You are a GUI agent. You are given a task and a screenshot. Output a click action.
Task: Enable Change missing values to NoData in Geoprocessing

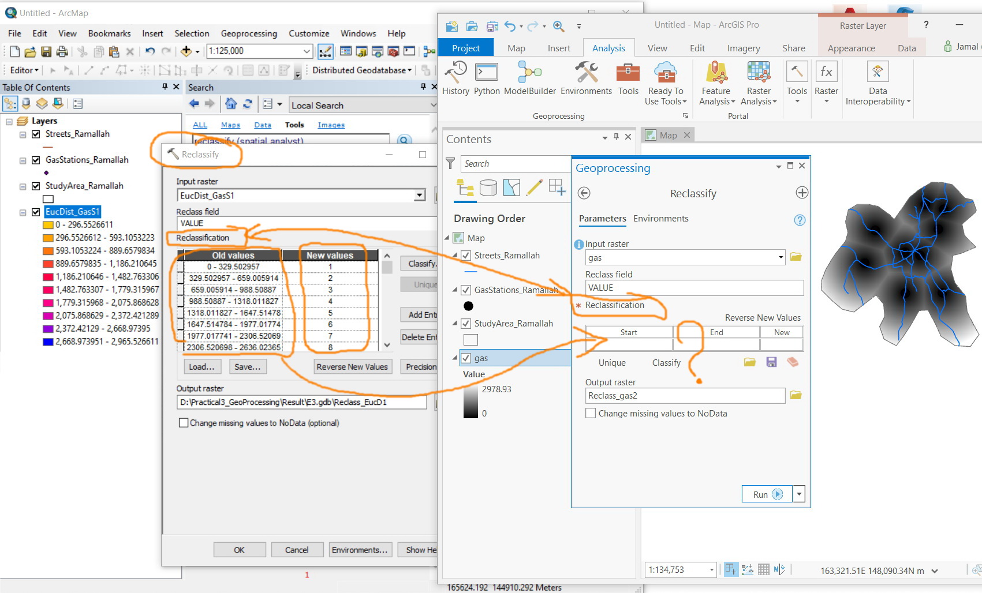pos(591,413)
